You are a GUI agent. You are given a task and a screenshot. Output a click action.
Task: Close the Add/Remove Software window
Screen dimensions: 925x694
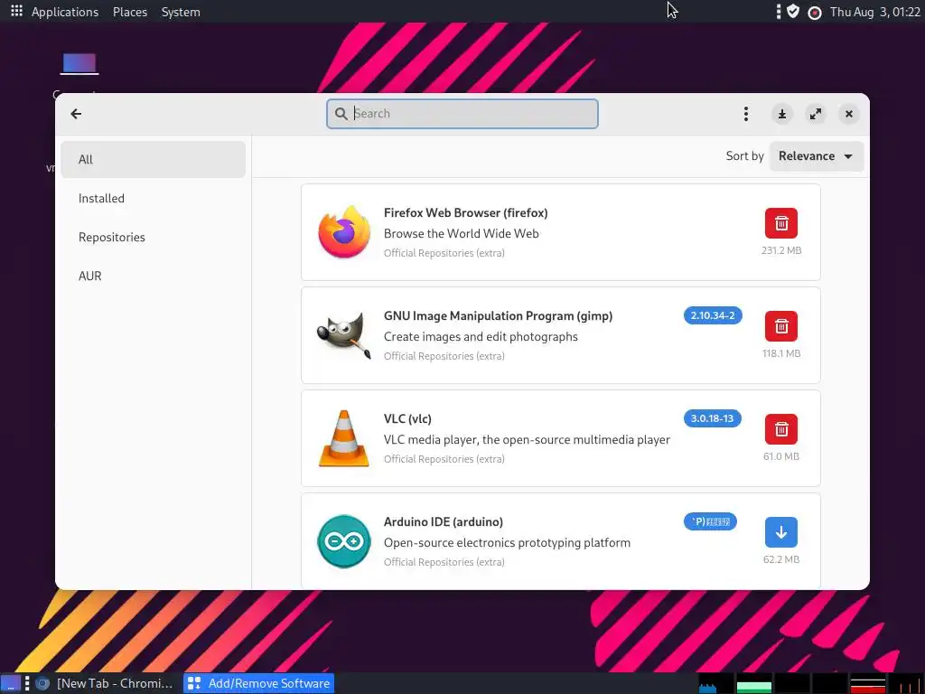tap(849, 114)
